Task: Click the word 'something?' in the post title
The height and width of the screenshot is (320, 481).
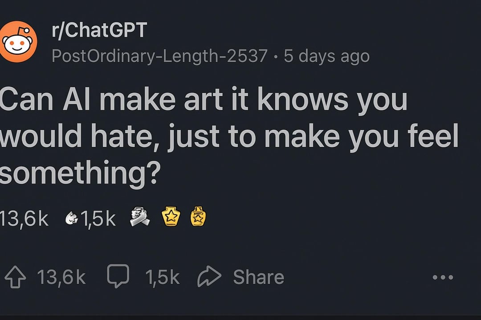Action: [x=80, y=174]
